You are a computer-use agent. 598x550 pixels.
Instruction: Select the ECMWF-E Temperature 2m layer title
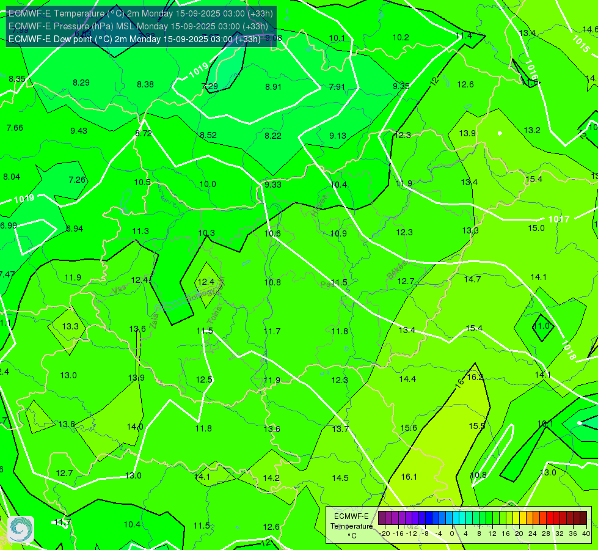click(140, 13)
